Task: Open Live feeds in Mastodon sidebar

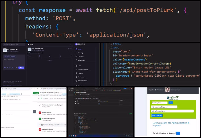Action: point(80,56)
